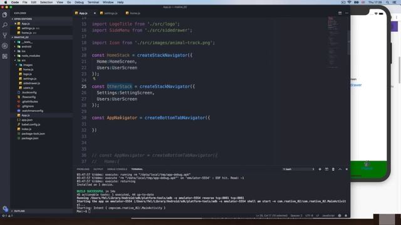Image resolution: width=401 pixels, height=225 pixels.
Task: Change encoding via UTF-8 status item
Action: coord(309,216)
